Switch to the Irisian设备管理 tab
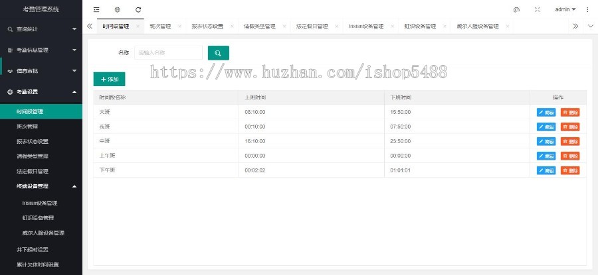 (365, 27)
